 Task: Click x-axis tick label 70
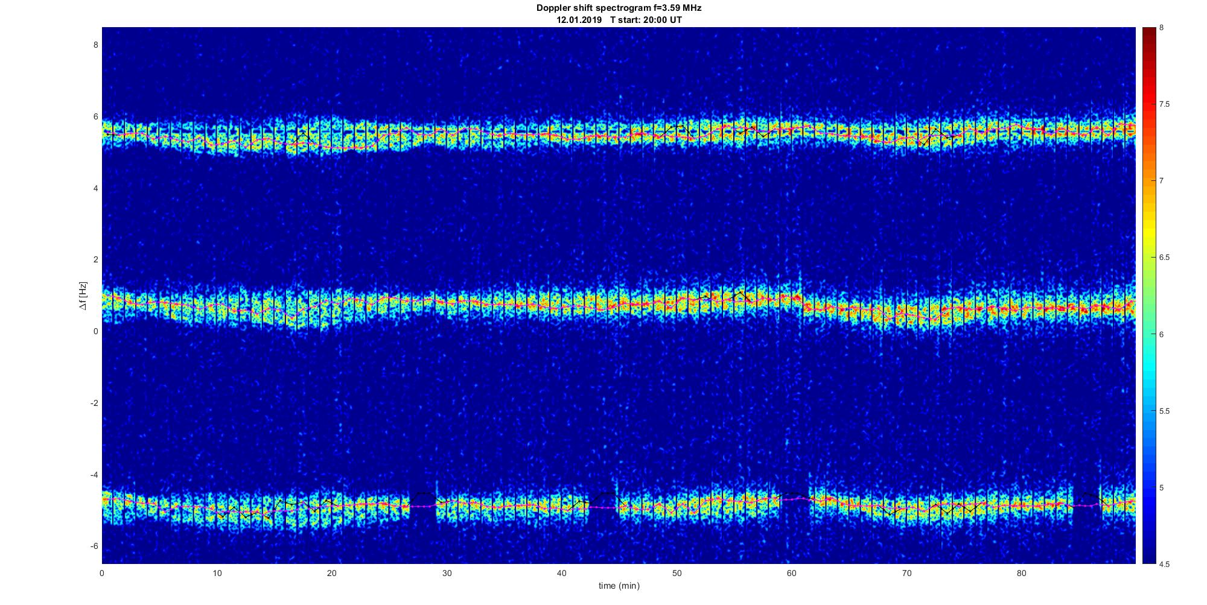click(906, 573)
